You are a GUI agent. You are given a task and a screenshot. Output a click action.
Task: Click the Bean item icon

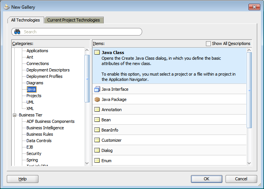tap(97, 120)
